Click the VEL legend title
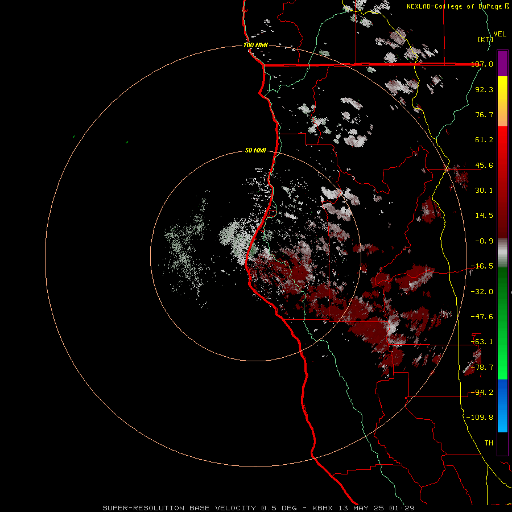This screenshot has width=512, height=512. point(500,34)
